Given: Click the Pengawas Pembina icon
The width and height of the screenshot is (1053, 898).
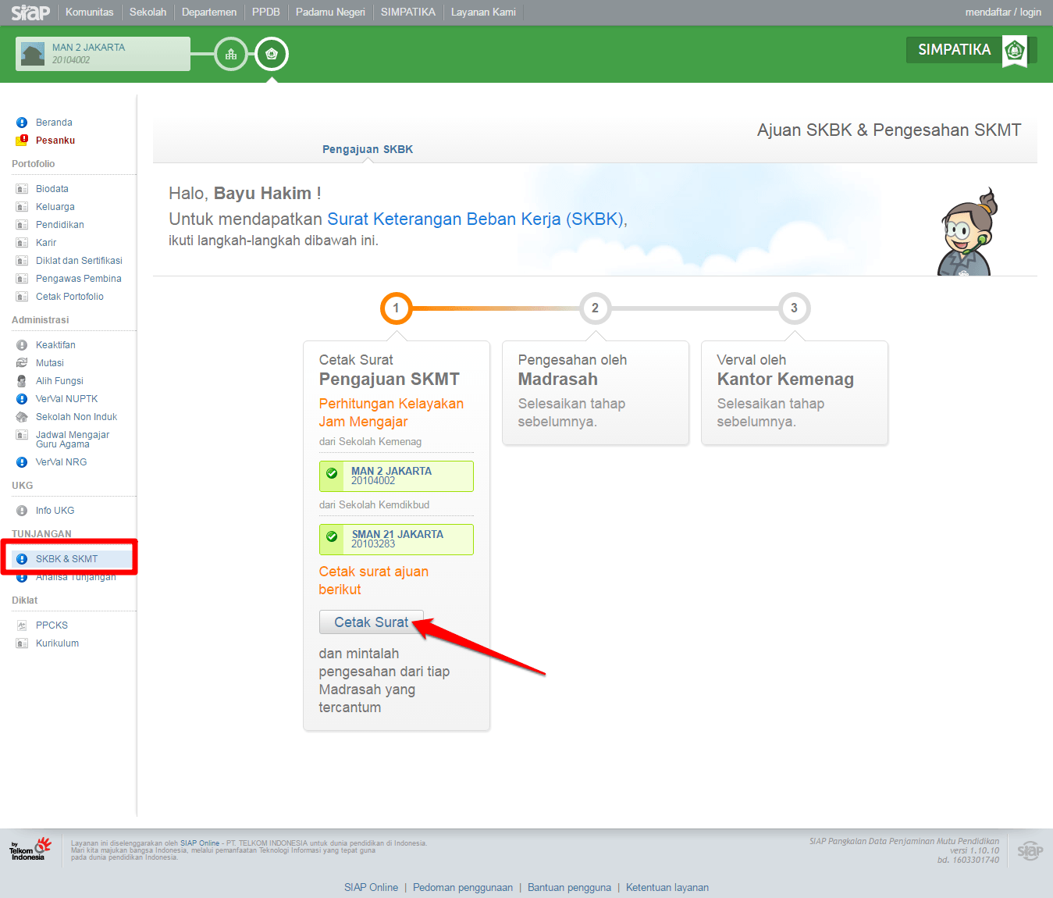Looking at the screenshot, I should click(x=22, y=279).
